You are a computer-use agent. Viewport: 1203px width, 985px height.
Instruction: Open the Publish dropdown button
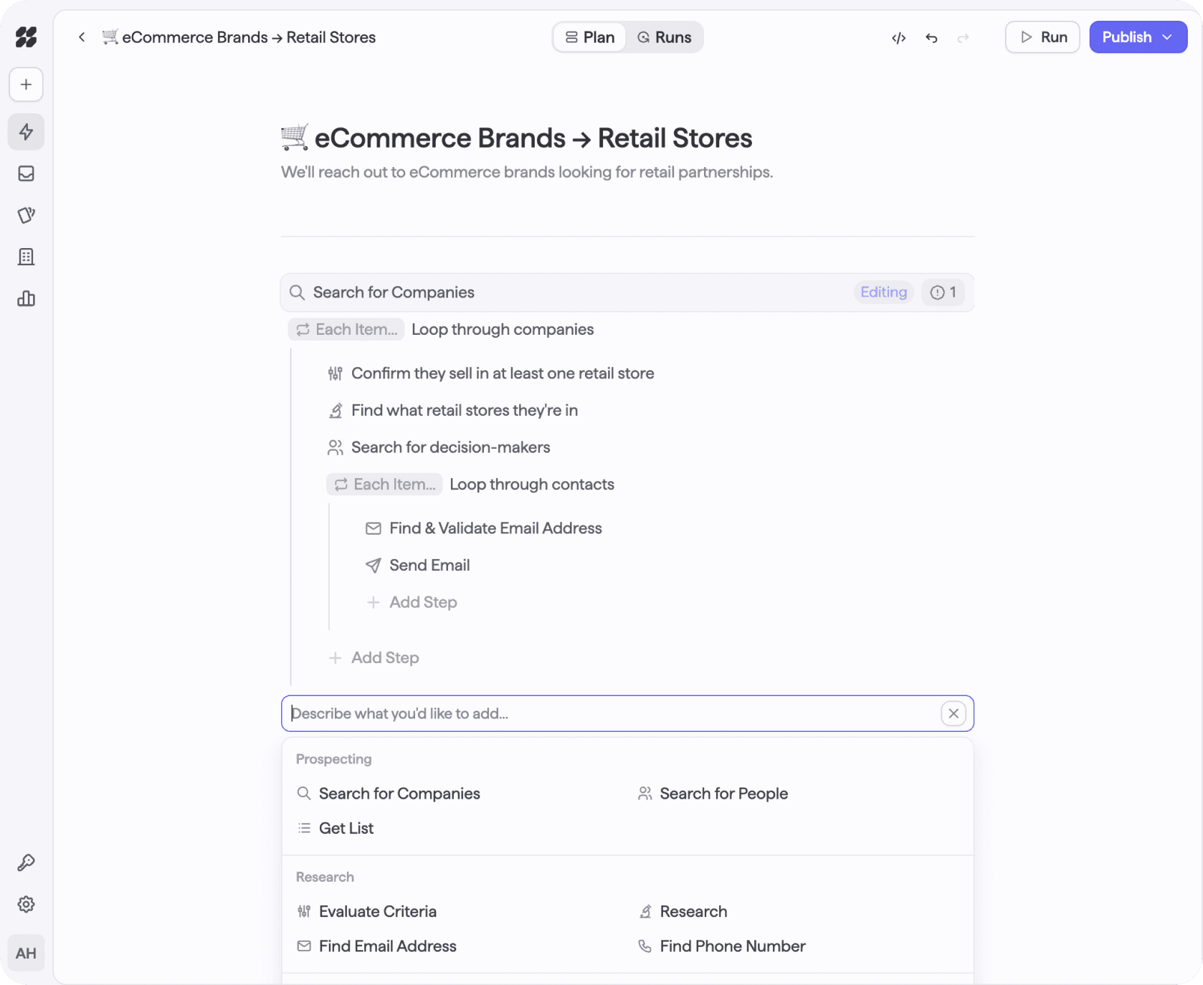[x=1138, y=37]
